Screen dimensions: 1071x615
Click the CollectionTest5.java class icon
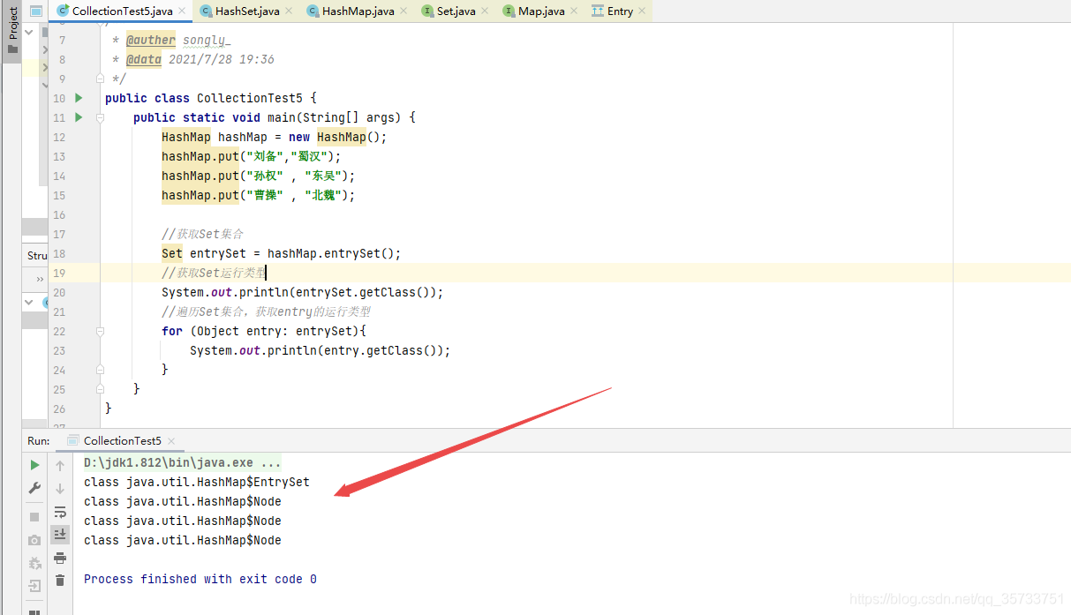click(63, 11)
